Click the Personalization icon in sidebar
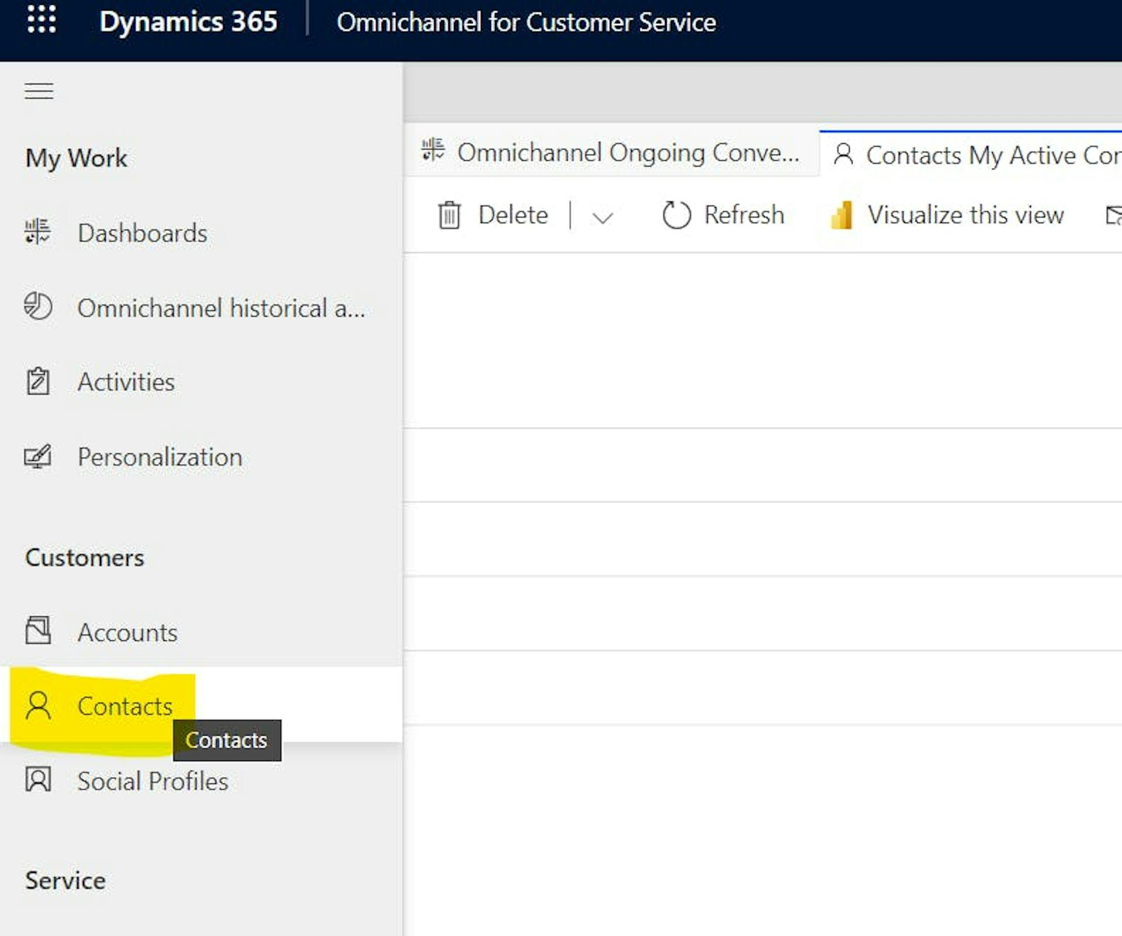 pos(37,456)
